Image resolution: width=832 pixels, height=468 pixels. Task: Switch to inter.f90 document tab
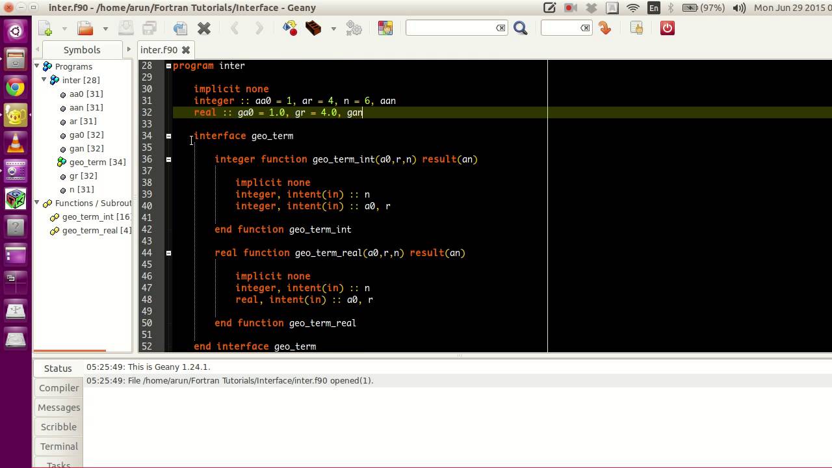click(x=159, y=50)
